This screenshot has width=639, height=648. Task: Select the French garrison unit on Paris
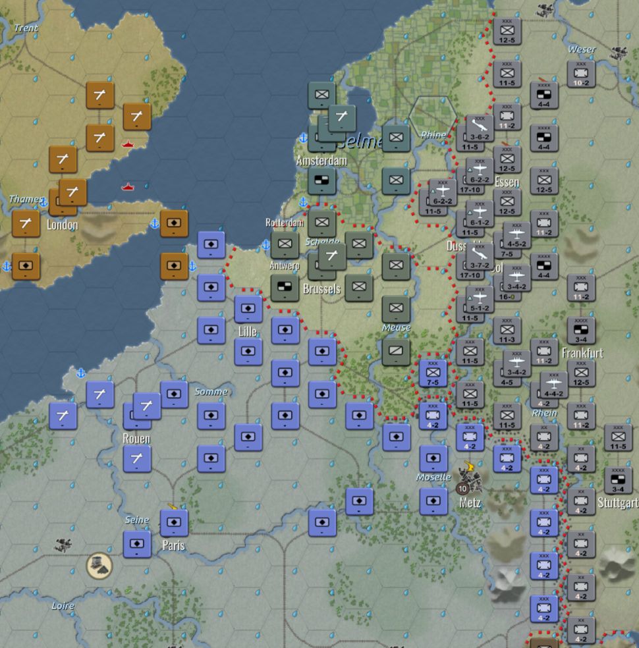[174, 523]
